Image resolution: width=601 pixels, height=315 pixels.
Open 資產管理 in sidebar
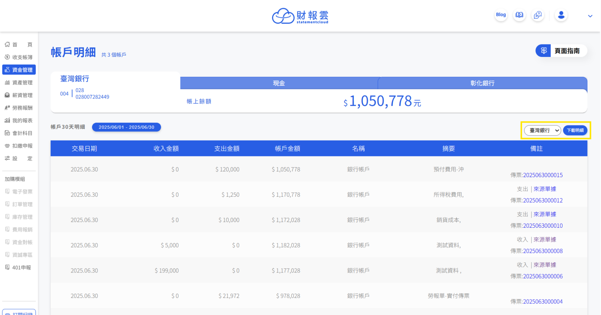pos(19,83)
